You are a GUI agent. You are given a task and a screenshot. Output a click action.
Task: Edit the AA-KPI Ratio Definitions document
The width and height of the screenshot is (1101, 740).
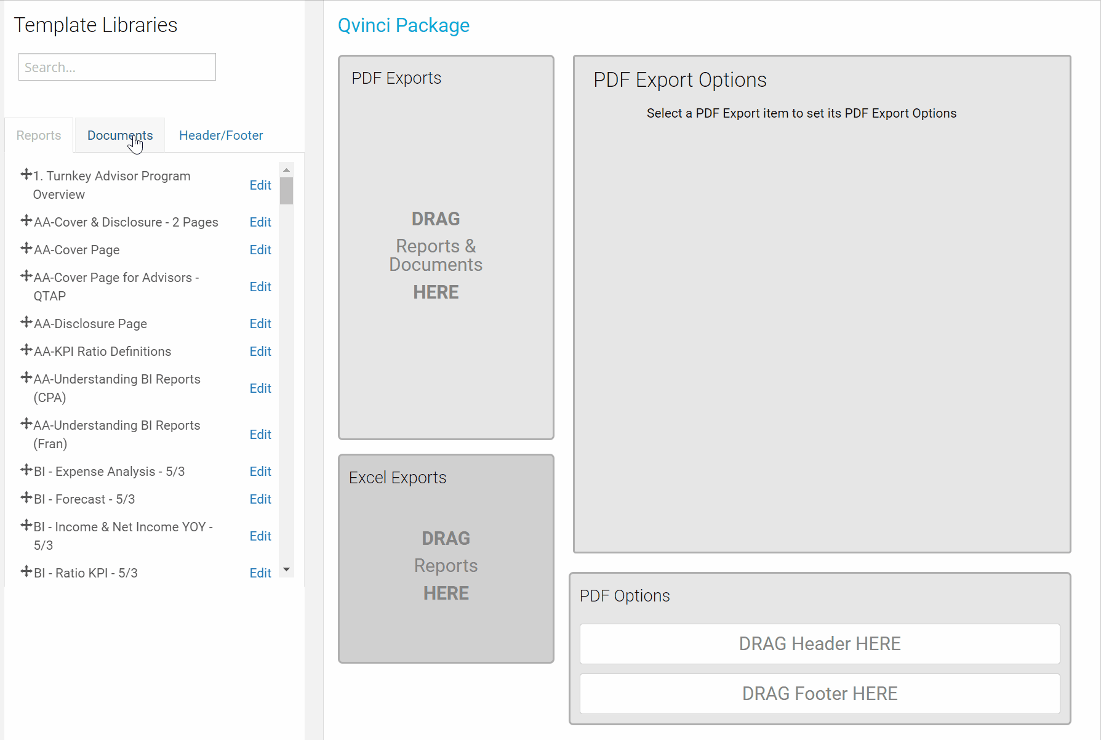click(x=260, y=352)
